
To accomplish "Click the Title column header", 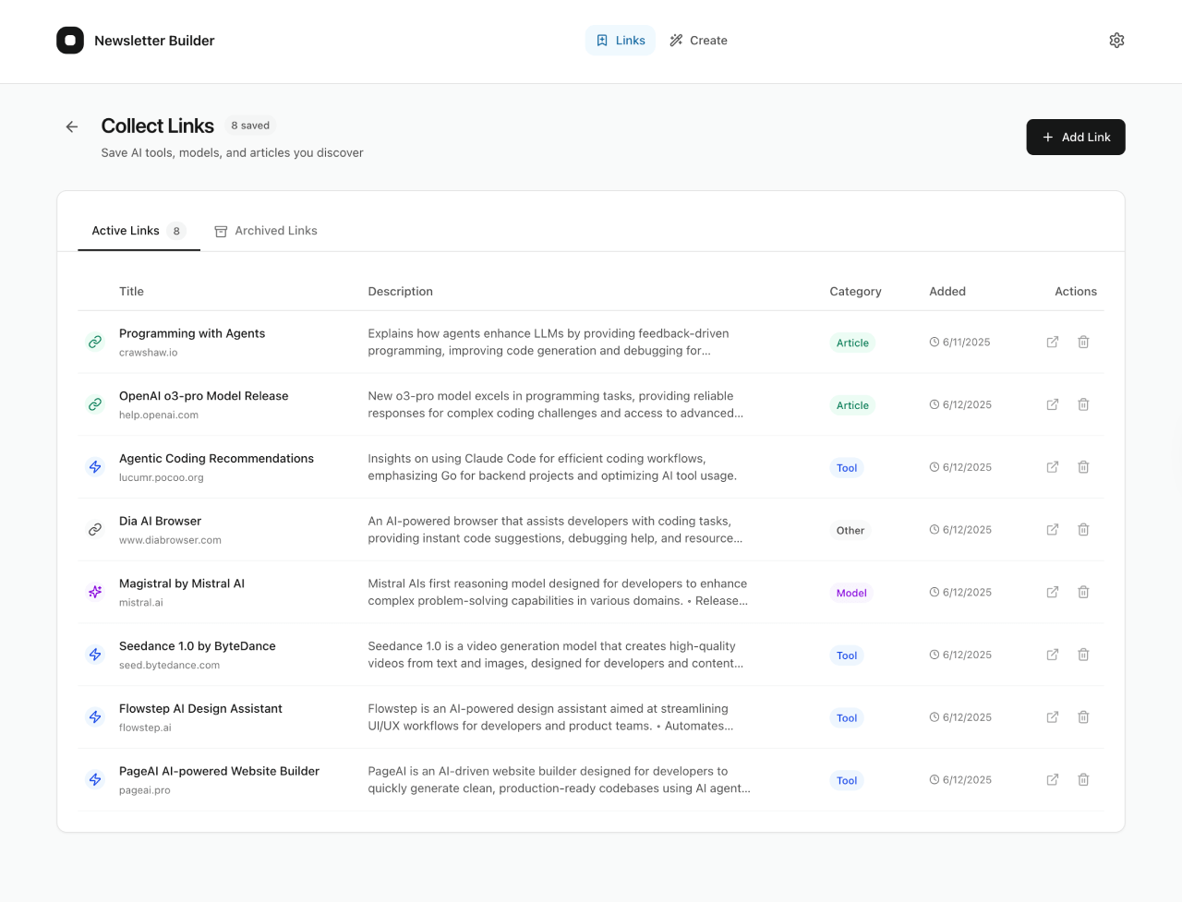I will tap(131, 292).
